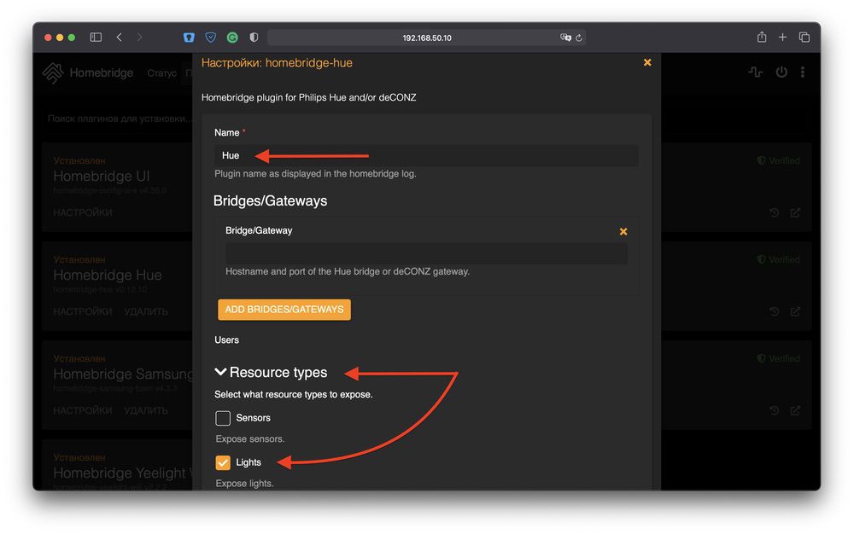Viewport: 854px width, 534px height.
Task: Collapse the Resource types section
Action: (272, 372)
